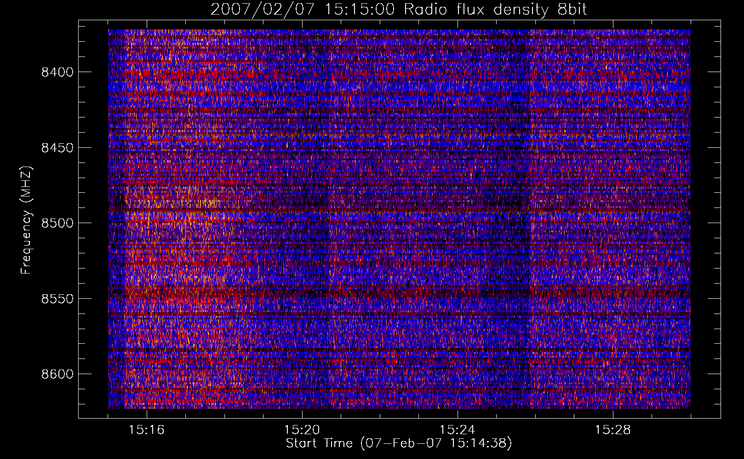The width and height of the screenshot is (744, 459).
Task: Click the 15:20 time tick label
Action: coord(302,430)
